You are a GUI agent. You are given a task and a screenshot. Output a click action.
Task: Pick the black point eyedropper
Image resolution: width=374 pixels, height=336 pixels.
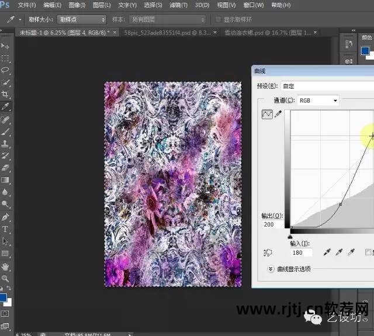pos(327,252)
